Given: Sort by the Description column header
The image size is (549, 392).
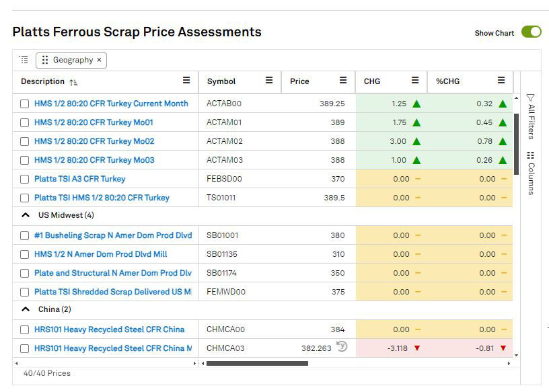Looking at the screenshot, I should pos(42,81).
